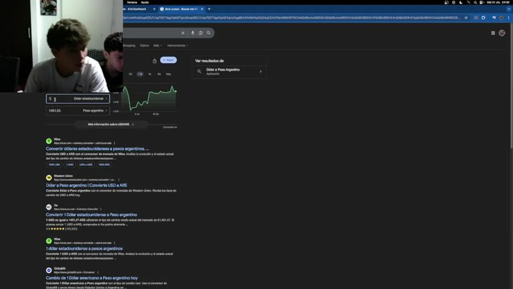Click the Western Union favicon
Screen dimensions: 513x289
49,177
